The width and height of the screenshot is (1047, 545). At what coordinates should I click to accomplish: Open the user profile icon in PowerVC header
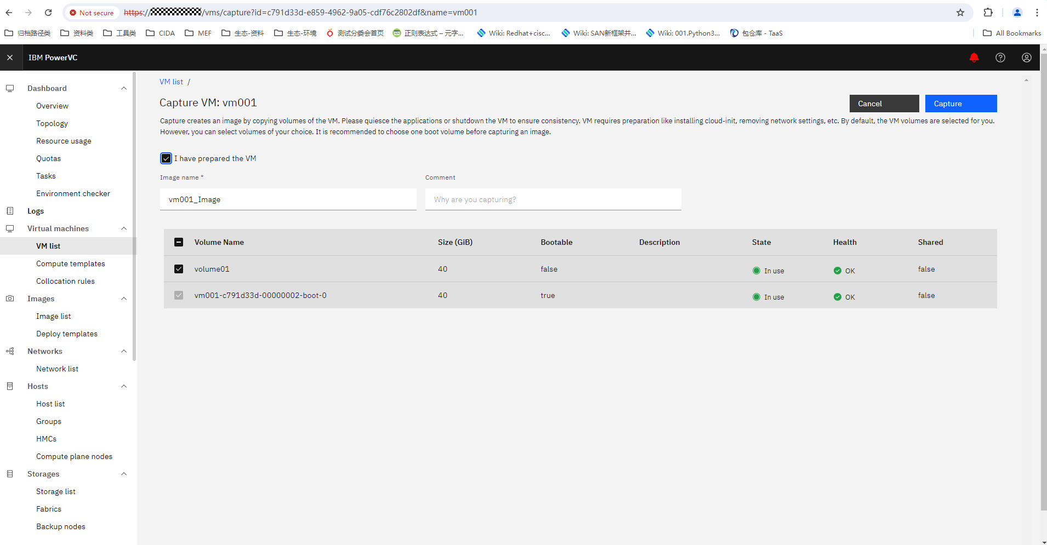(x=1027, y=58)
